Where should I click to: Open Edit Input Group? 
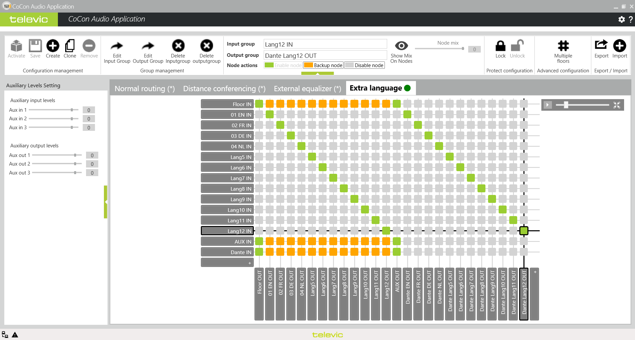click(x=117, y=46)
